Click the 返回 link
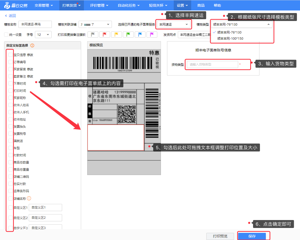 tap(12, 16)
